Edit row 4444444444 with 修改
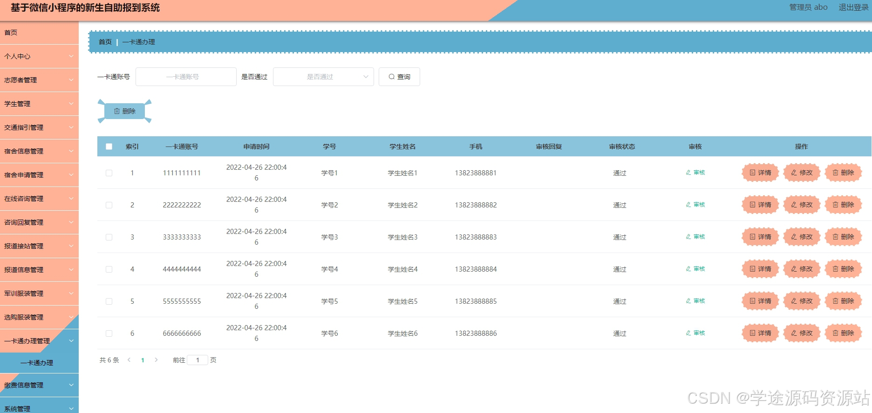This screenshot has height=413, width=872. 802,269
